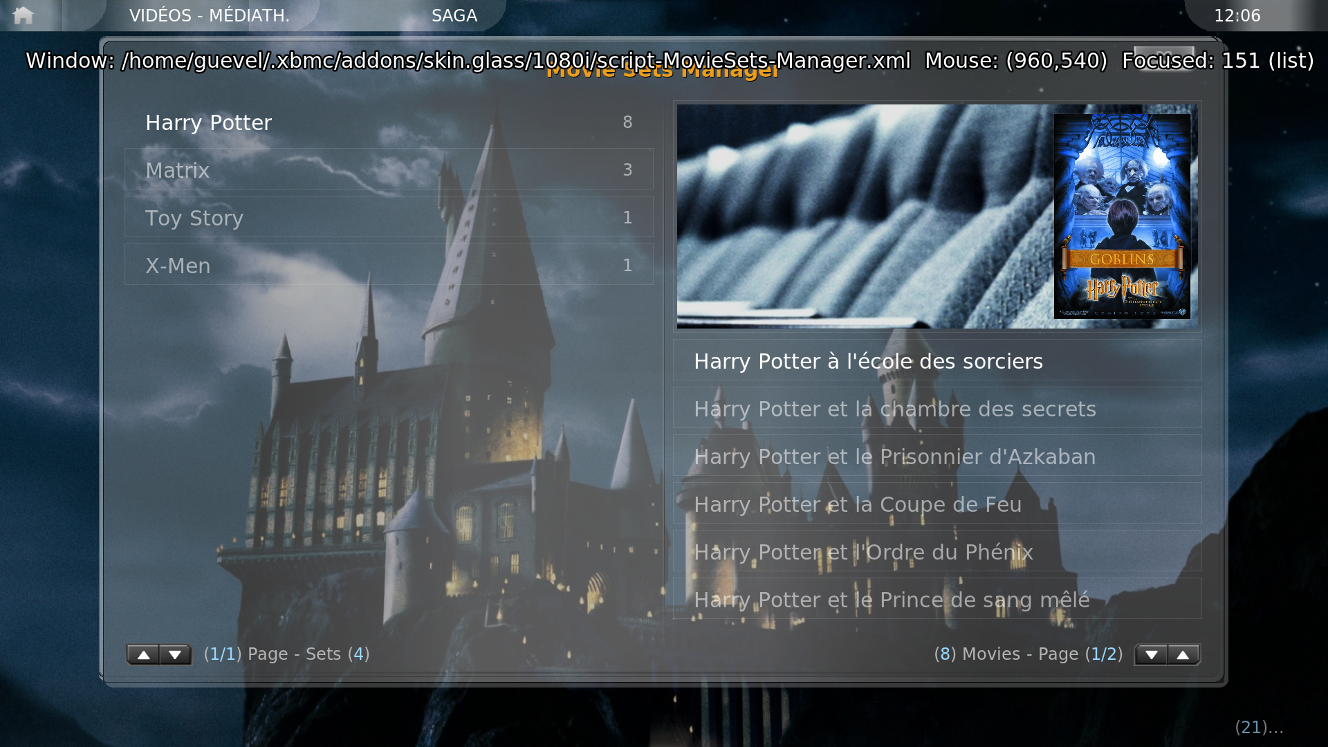1328x747 pixels.
Task: Select the SAGA breadcrumb tab
Action: click(x=454, y=15)
